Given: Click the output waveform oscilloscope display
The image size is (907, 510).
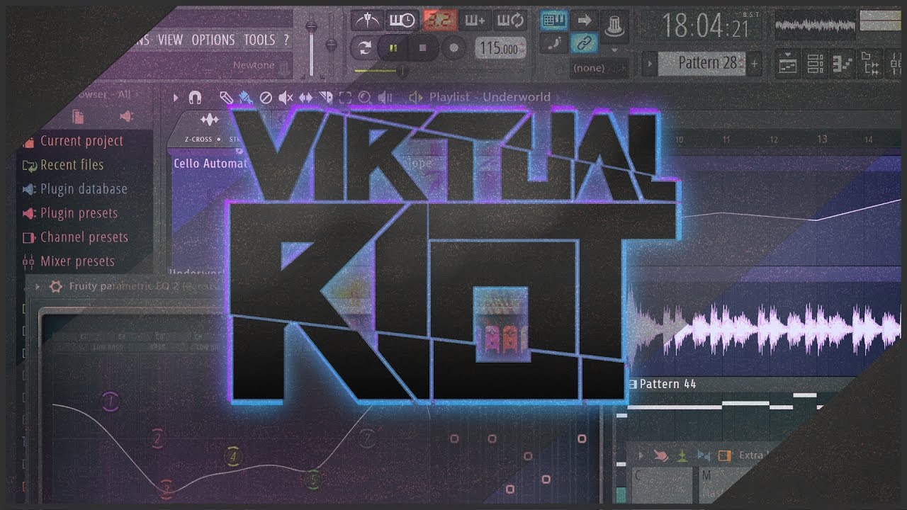Looking at the screenshot, I should pyautogui.click(x=814, y=25).
